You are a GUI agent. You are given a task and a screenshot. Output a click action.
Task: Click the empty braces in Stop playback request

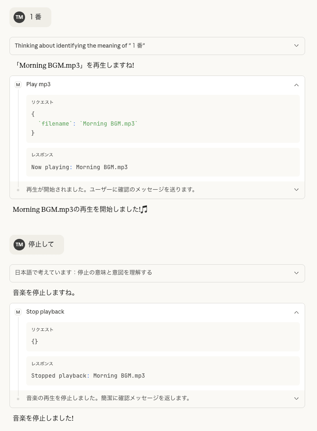pos(34,341)
